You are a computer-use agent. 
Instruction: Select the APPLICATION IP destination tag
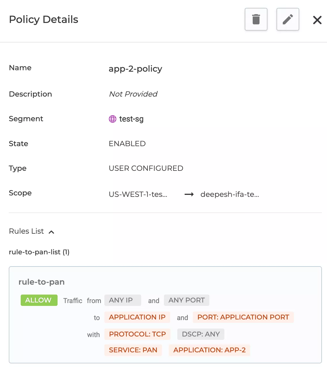(137, 317)
